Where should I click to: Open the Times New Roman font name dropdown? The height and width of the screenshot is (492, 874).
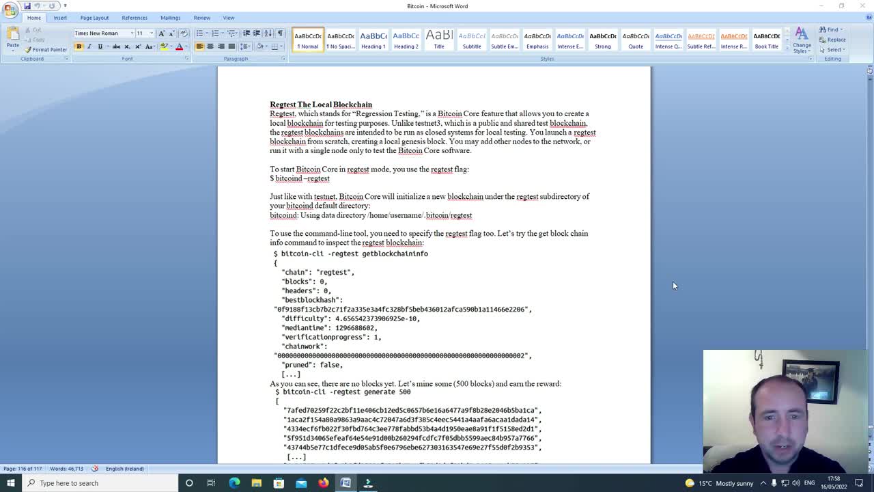[x=131, y=33]
